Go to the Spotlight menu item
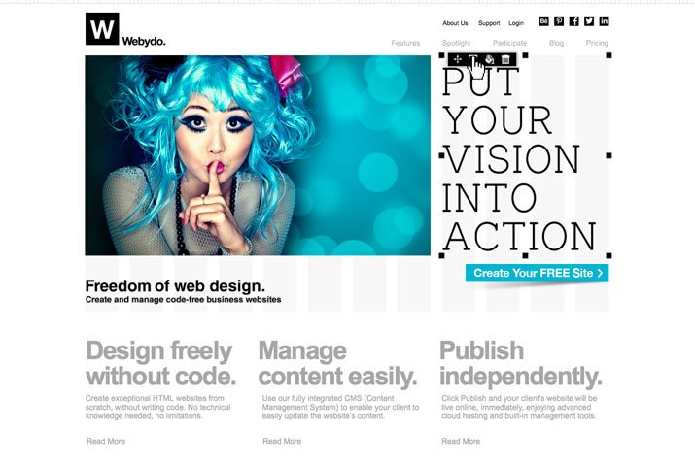 [x=456, y=43]
